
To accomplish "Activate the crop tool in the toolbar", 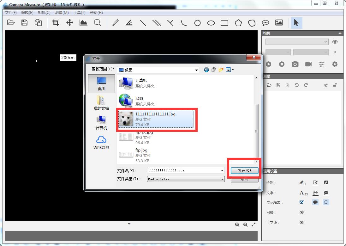I will coord(56,22).
